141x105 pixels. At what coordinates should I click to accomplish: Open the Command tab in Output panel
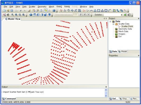[9, 99]
